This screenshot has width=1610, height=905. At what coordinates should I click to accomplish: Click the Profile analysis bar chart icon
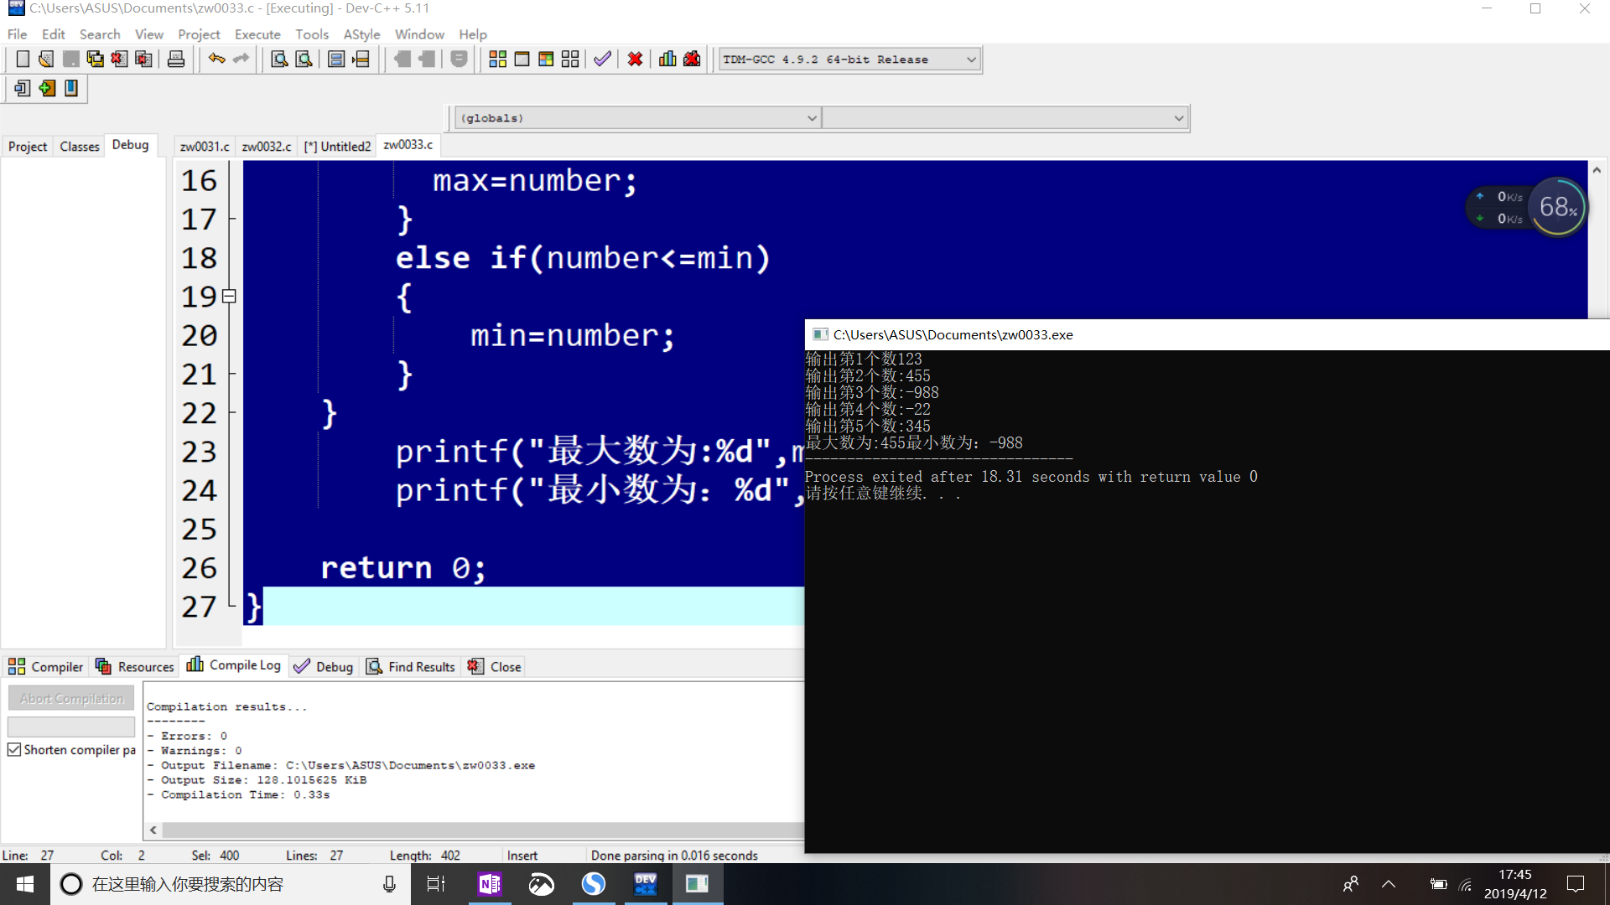coord(667,59)
